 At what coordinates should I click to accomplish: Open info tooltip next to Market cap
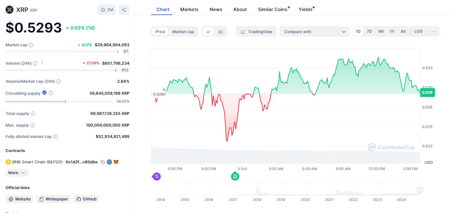click(x=31, y=45)
